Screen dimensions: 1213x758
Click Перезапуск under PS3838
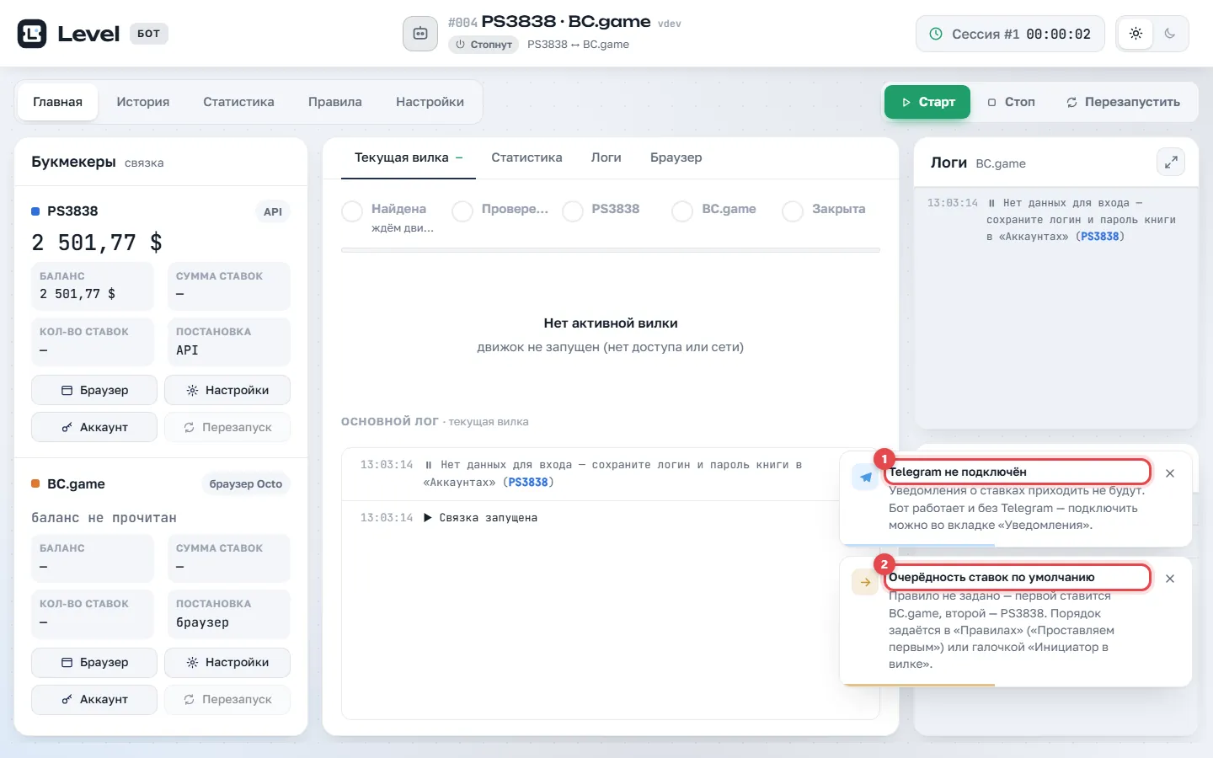tap(227, 427)
